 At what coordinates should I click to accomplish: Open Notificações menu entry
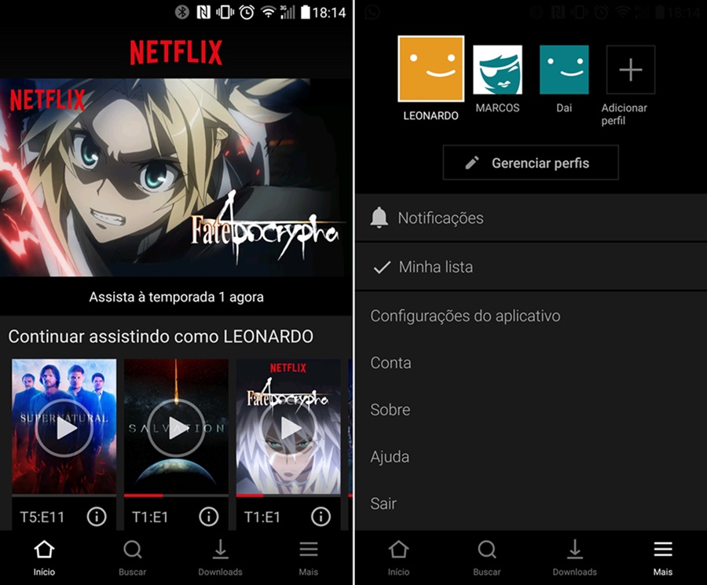coord(531,218)
